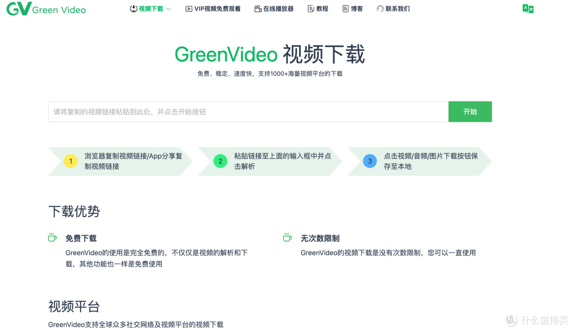Click the headset icon beside 联系我们

click(x=380, y=9)
